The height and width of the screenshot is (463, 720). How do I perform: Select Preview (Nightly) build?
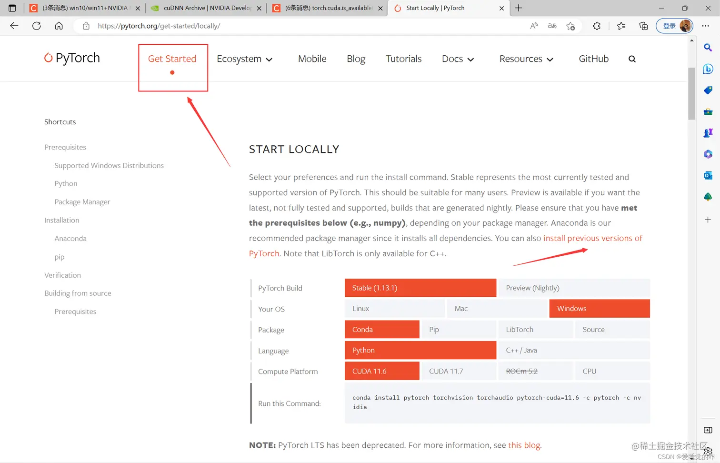tap(574, 288)
